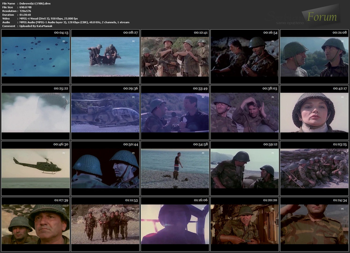Click the comment Uploaded By KataManiak
The height and width of the screenshot is (253, 350).
[x=36, y=26]
